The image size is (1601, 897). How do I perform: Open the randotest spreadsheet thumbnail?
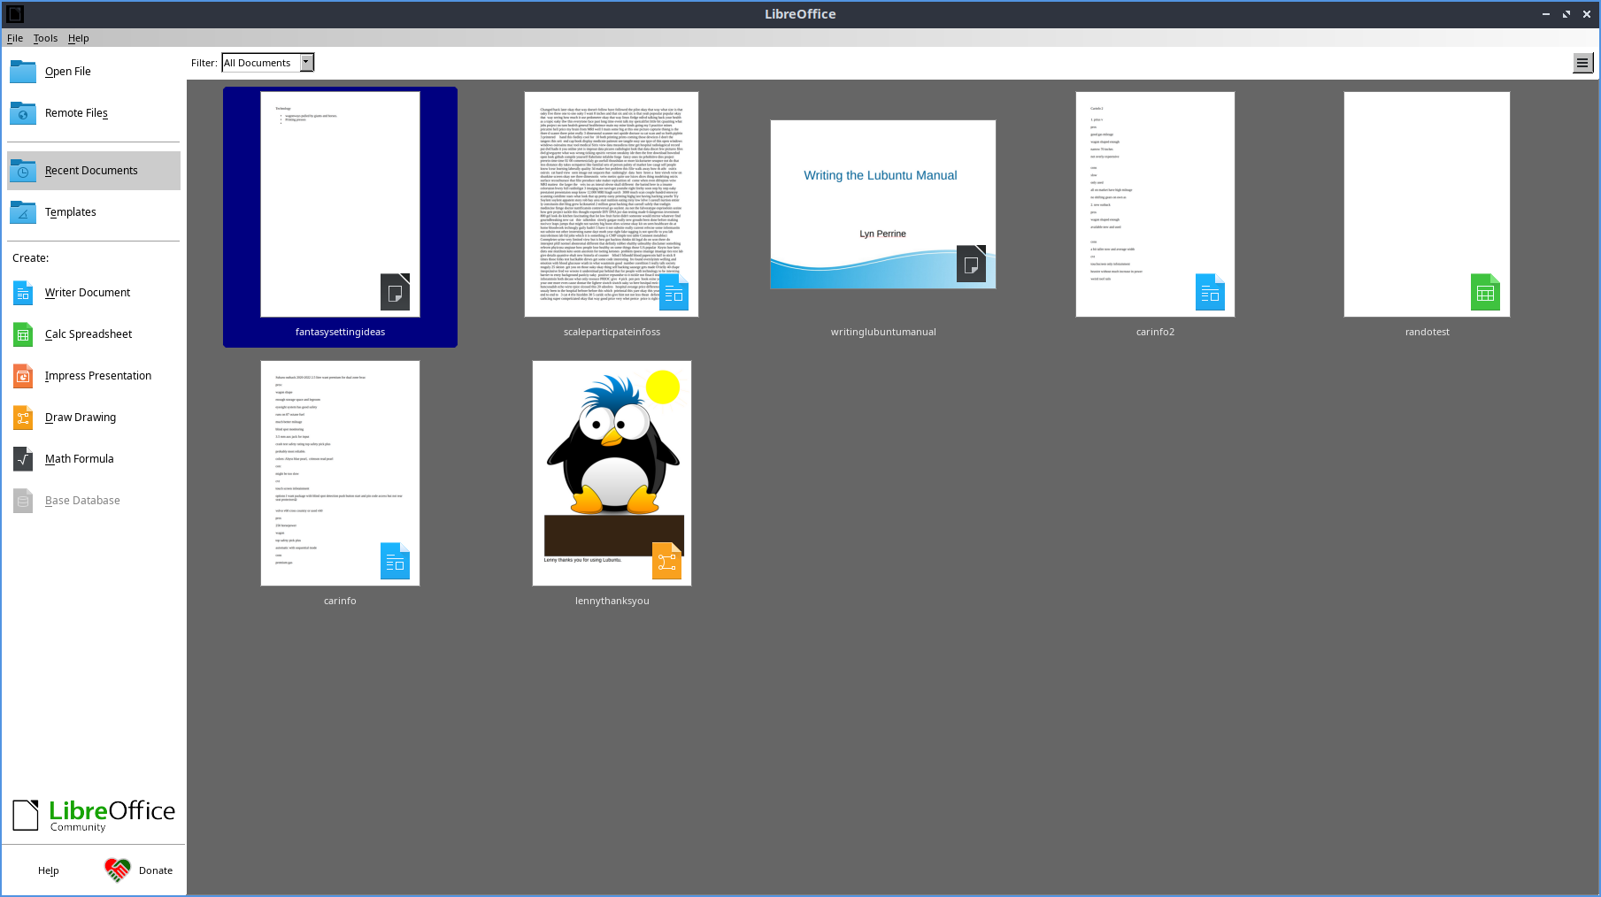[1427, 204]
